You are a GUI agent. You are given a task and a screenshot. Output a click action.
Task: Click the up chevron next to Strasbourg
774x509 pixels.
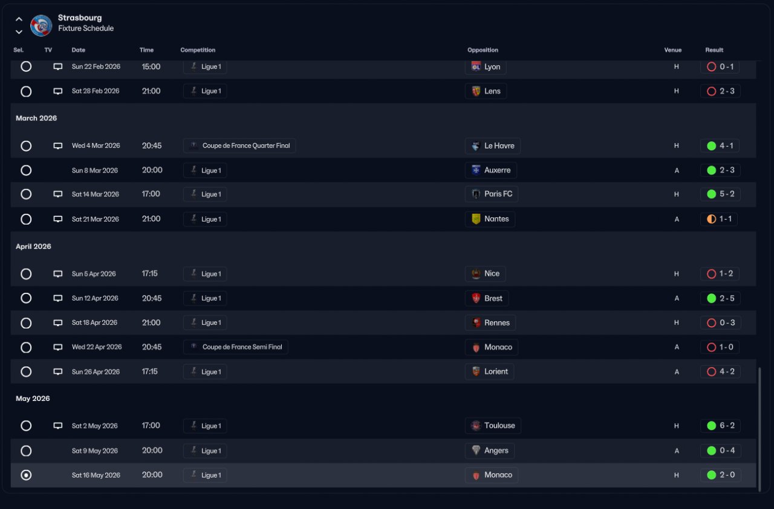19,19
